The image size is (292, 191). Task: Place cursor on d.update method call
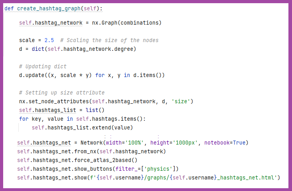(33, 75)
